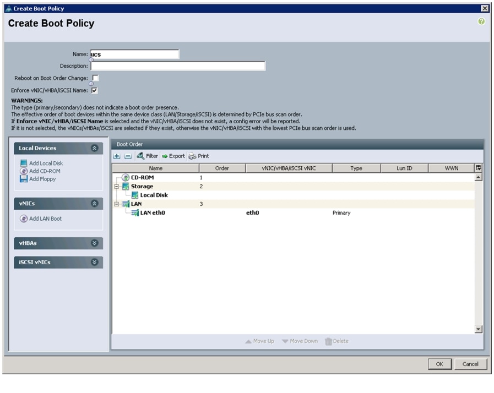Click the Move Down button
Viewport: 494px width, 393px height.
pos(300,341)
